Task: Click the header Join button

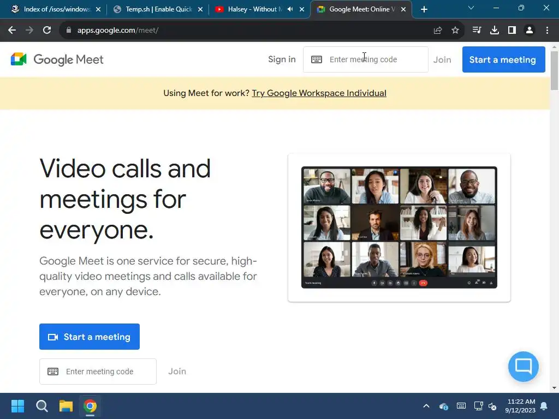Action: tap(442, 60)
